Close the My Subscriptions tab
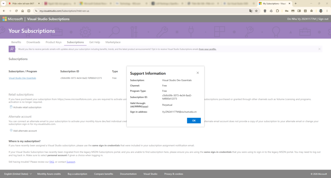The image size is (331, 178). pyautogui.click(x=289, y=3)
